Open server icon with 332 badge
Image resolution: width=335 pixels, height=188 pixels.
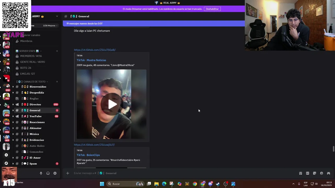click(x=6, y=87)
